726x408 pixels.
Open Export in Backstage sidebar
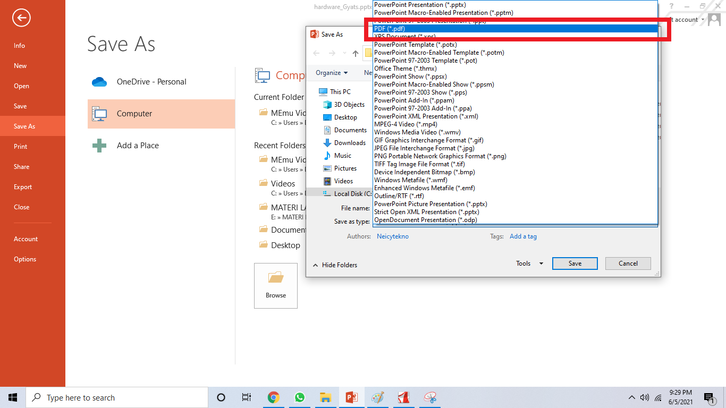tap(32, 187)
